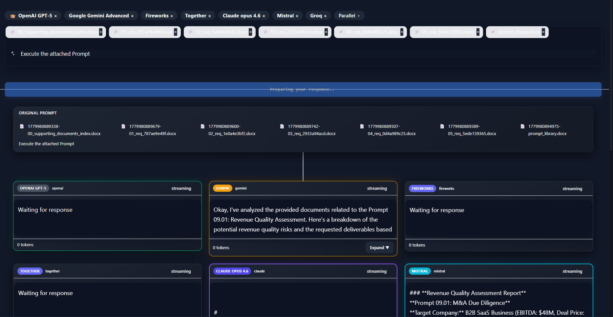Remove 03_req_2933a94acd.docx attachment

coord(326,32)
